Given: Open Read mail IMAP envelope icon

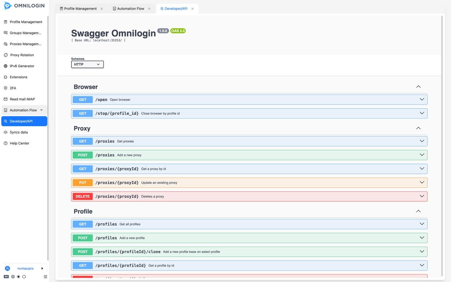Looking at the screenshot, I should coord(5,99).
